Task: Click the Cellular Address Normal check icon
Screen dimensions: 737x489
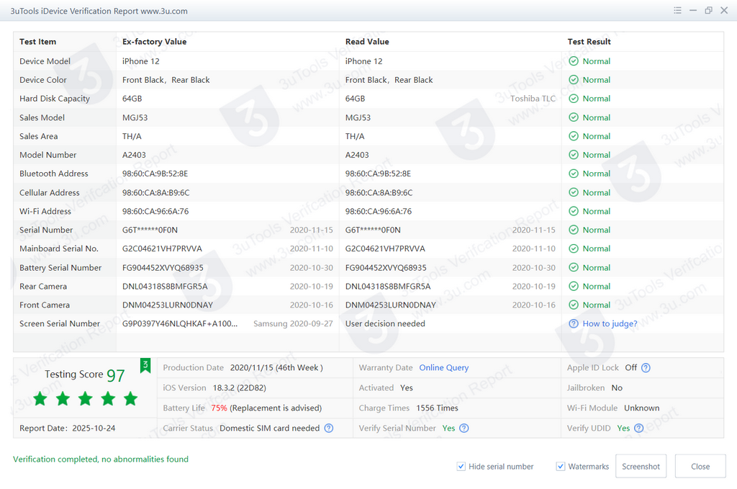Action: pos(574,192)
